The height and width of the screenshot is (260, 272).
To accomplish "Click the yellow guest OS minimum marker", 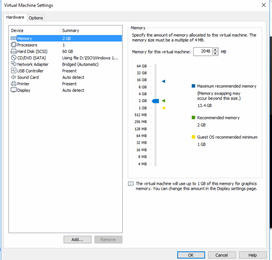I will click(x=163, y=108).
